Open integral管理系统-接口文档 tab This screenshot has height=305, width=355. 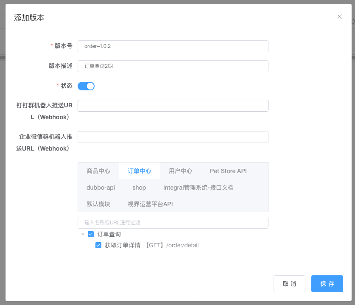tap(198, 187)
